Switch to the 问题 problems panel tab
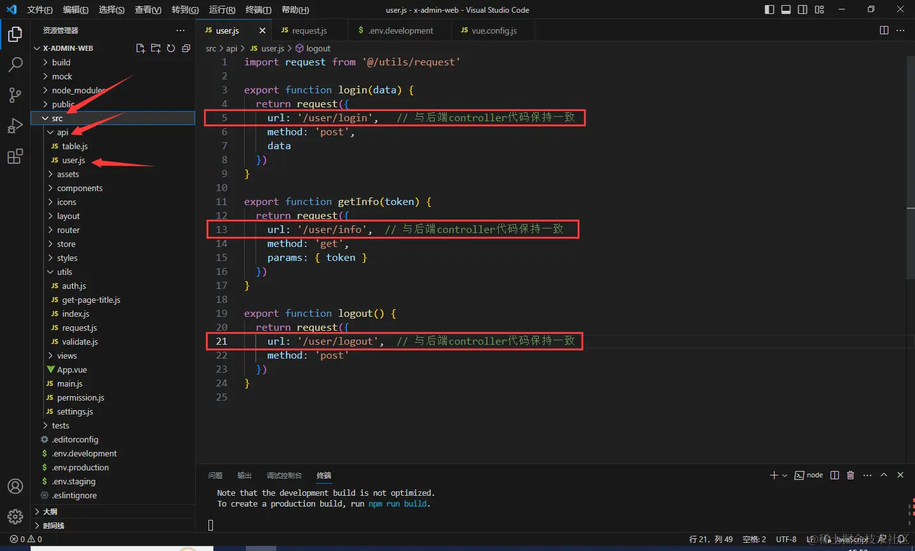The height and width of the screenshot is (551, 915). [215, 475]
